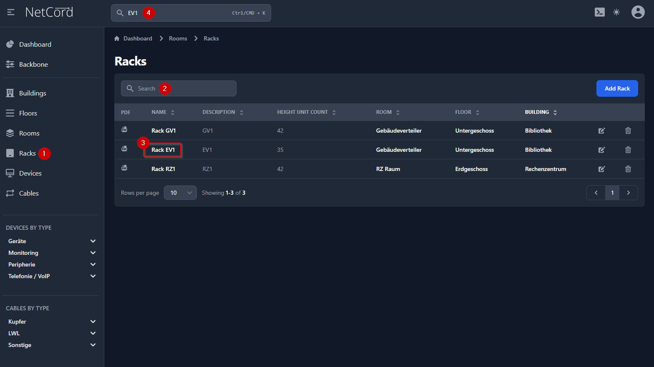Viewport: 654px width, 367px height.
Task: Open the Rack EV1 link
Action: click(163, 150)
